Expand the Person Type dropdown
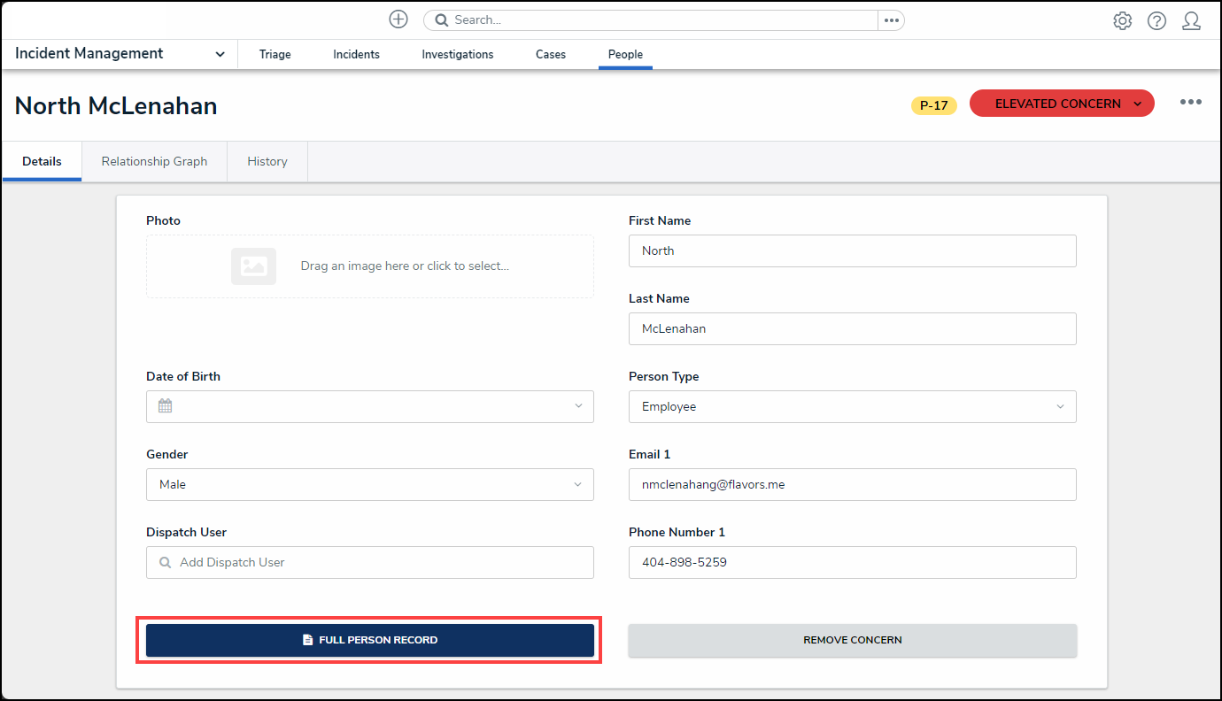The image size is (1222, 701). pyautogui.click(x=852, y=406)
